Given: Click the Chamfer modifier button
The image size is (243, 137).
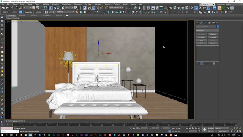Looking at the screenshot, I should click(x=213, y=43).
